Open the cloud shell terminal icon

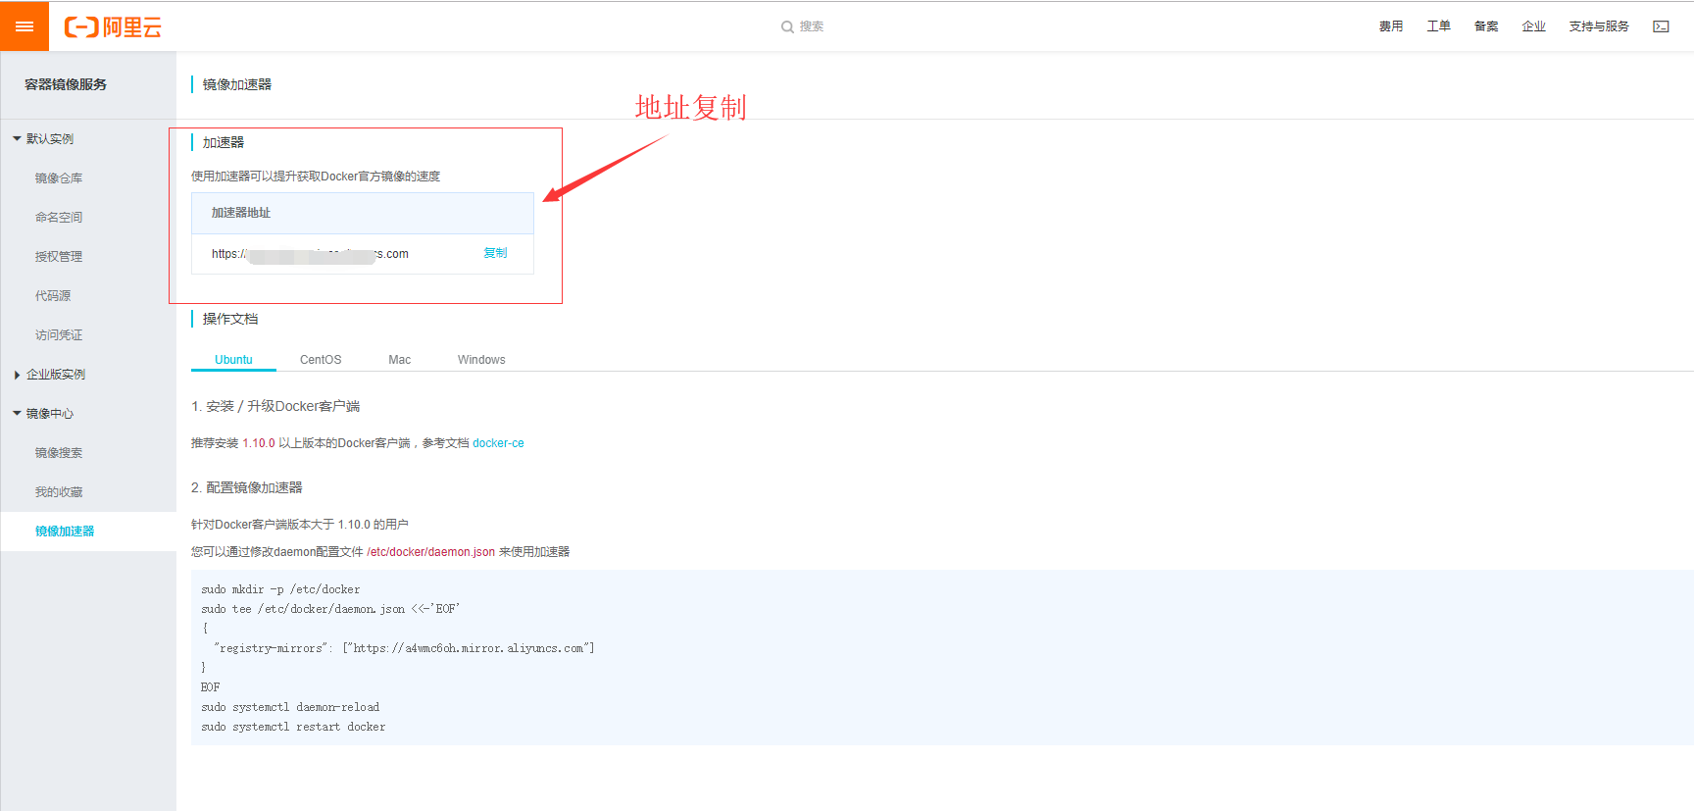(x=1661, y=26)
